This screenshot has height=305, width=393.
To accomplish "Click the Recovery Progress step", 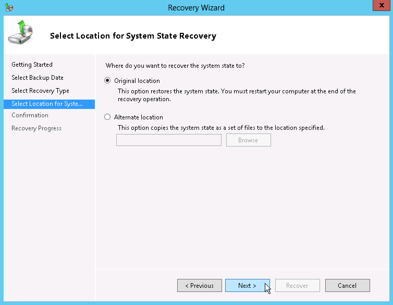I will click(x=36, y=128).
